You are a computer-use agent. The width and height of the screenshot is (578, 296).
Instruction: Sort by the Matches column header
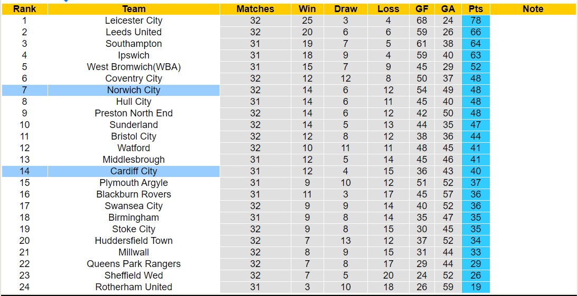click(x=255, y=9)
